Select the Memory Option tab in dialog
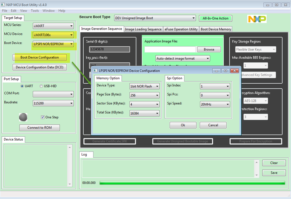This screenshot has width=291, height=199. point(108,78)
